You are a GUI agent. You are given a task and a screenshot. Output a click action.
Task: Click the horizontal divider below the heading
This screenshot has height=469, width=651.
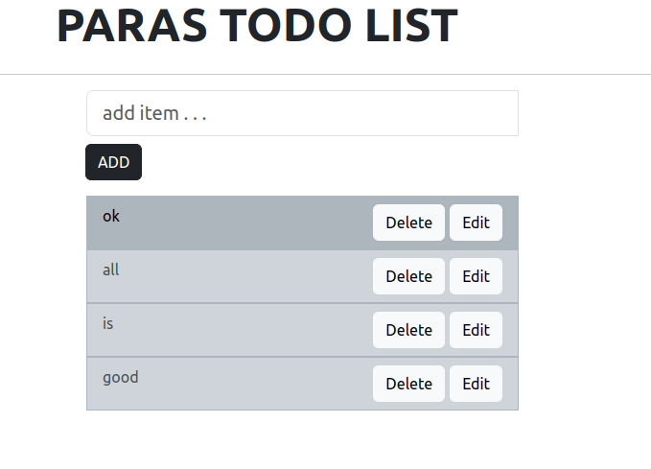click(x=325, y=74)
